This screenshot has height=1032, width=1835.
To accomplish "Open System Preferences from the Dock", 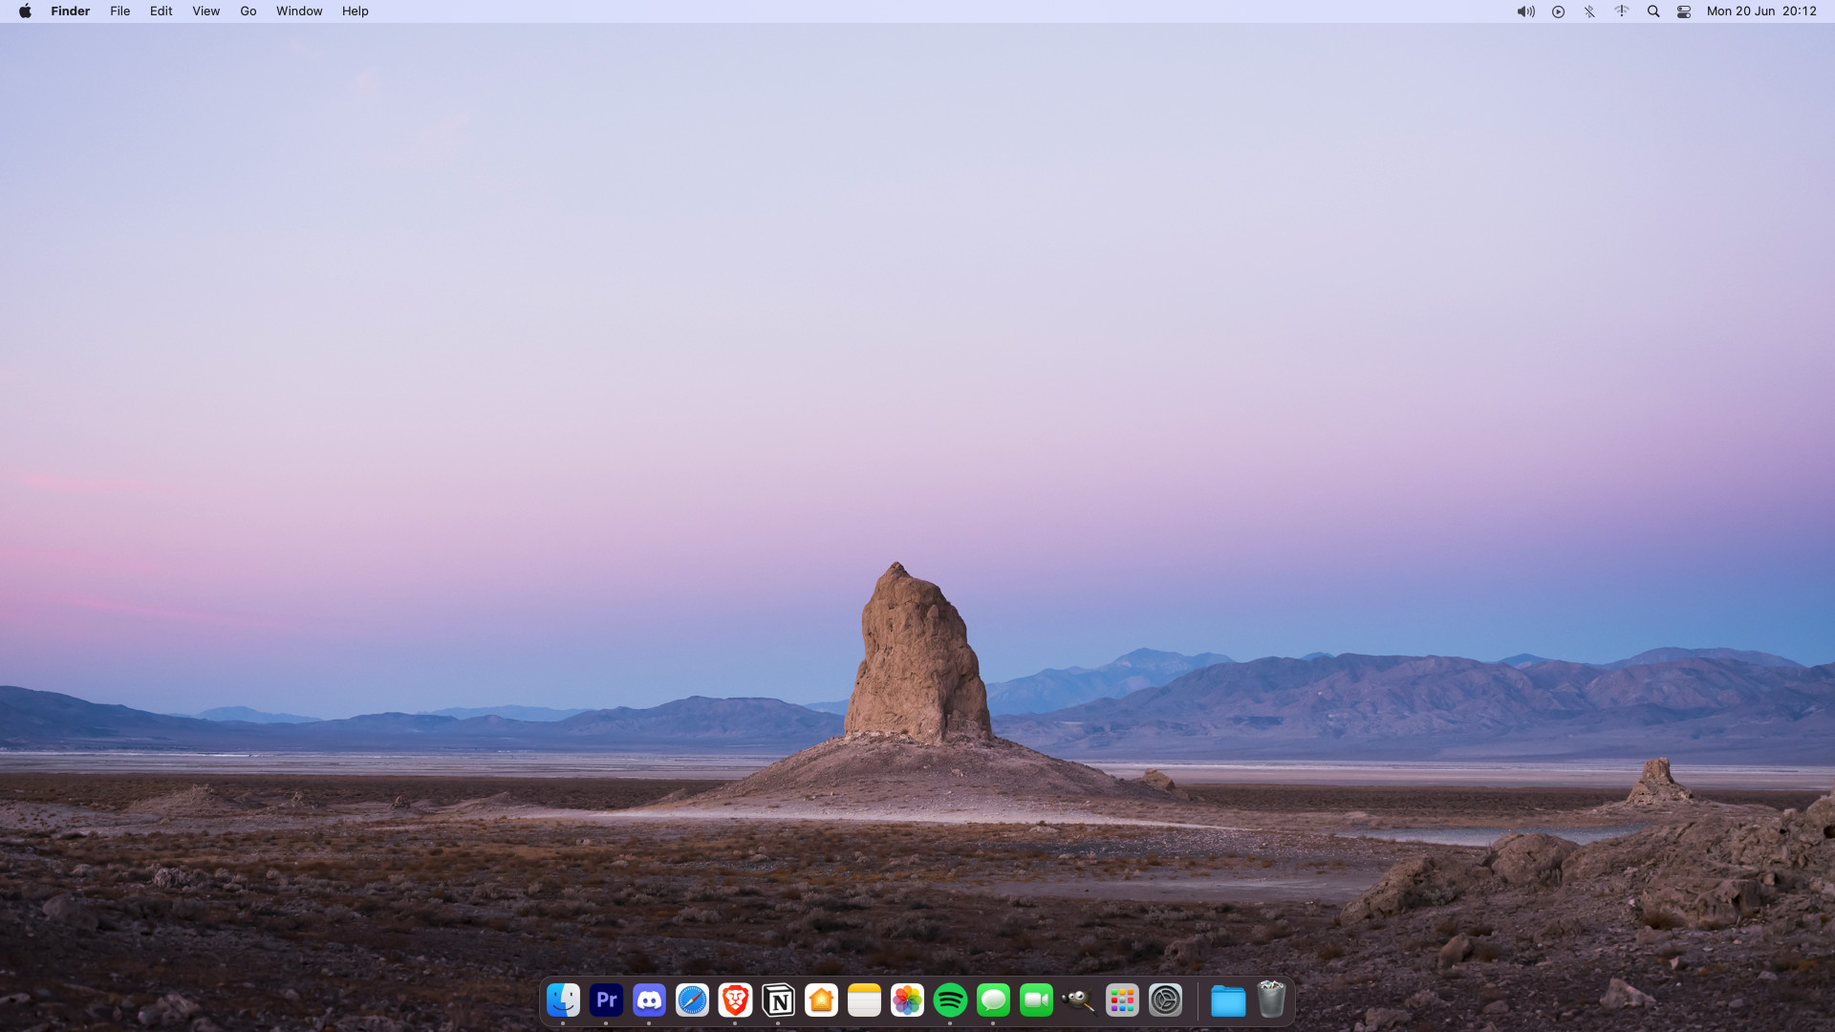I will tap(1165, 1000).
